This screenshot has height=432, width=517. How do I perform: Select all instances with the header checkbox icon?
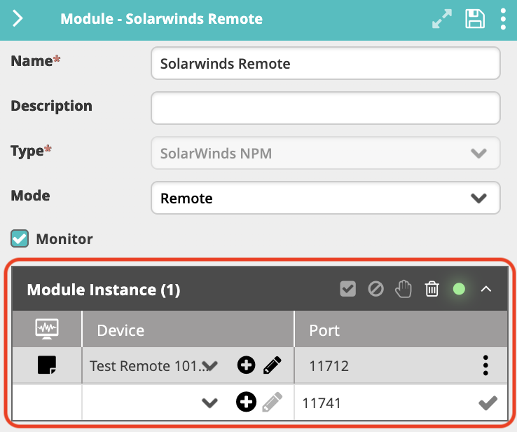pyautogui.click(x=348, y=289)
